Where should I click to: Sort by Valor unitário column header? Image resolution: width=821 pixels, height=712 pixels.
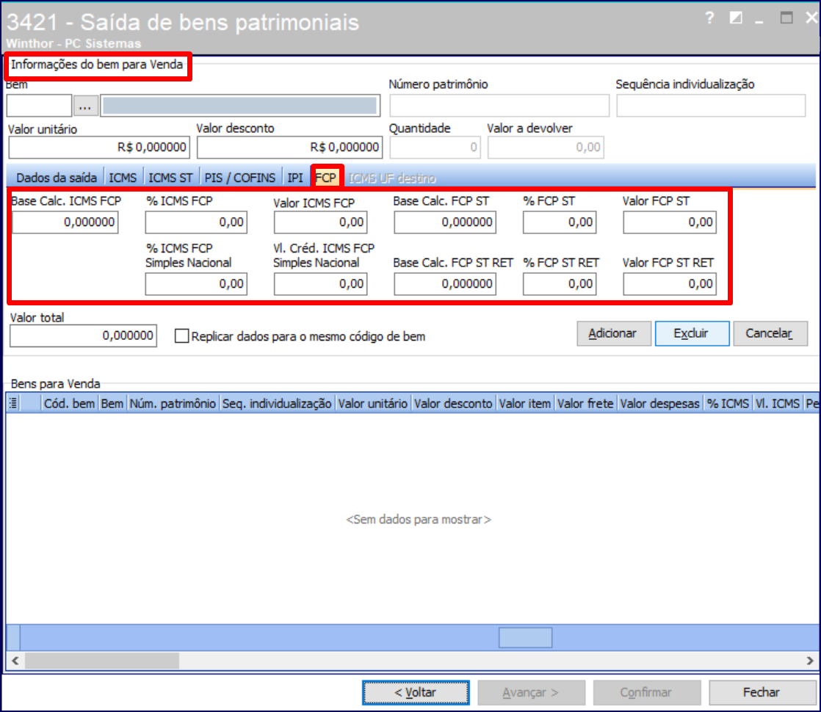click(373, 403)
